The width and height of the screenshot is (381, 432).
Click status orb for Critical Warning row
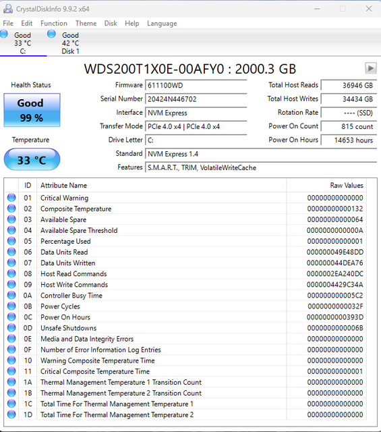(11, 198)
